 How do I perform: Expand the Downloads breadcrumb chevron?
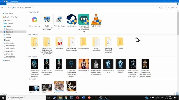tap(32, 7)
